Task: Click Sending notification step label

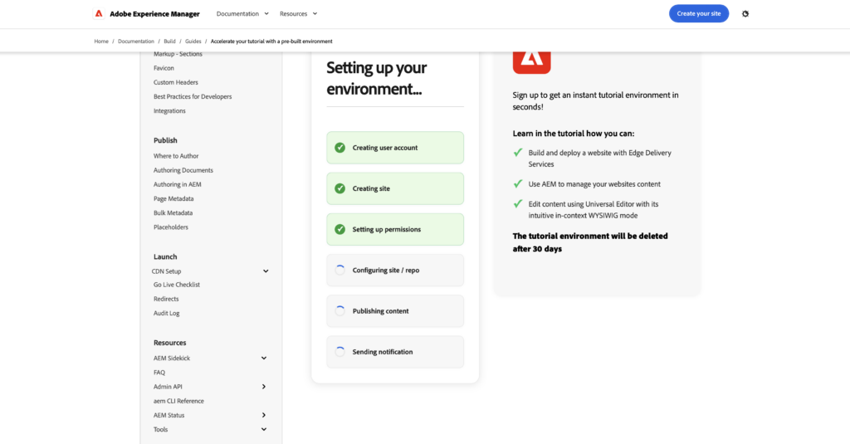Action: (x=383, y=352)
